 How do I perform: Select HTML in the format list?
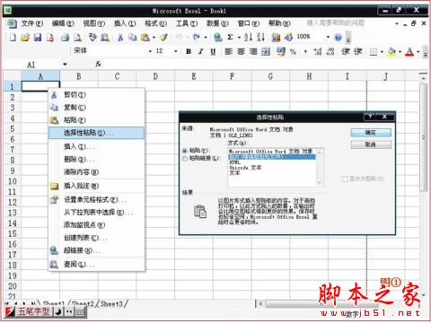pos(234,162)
